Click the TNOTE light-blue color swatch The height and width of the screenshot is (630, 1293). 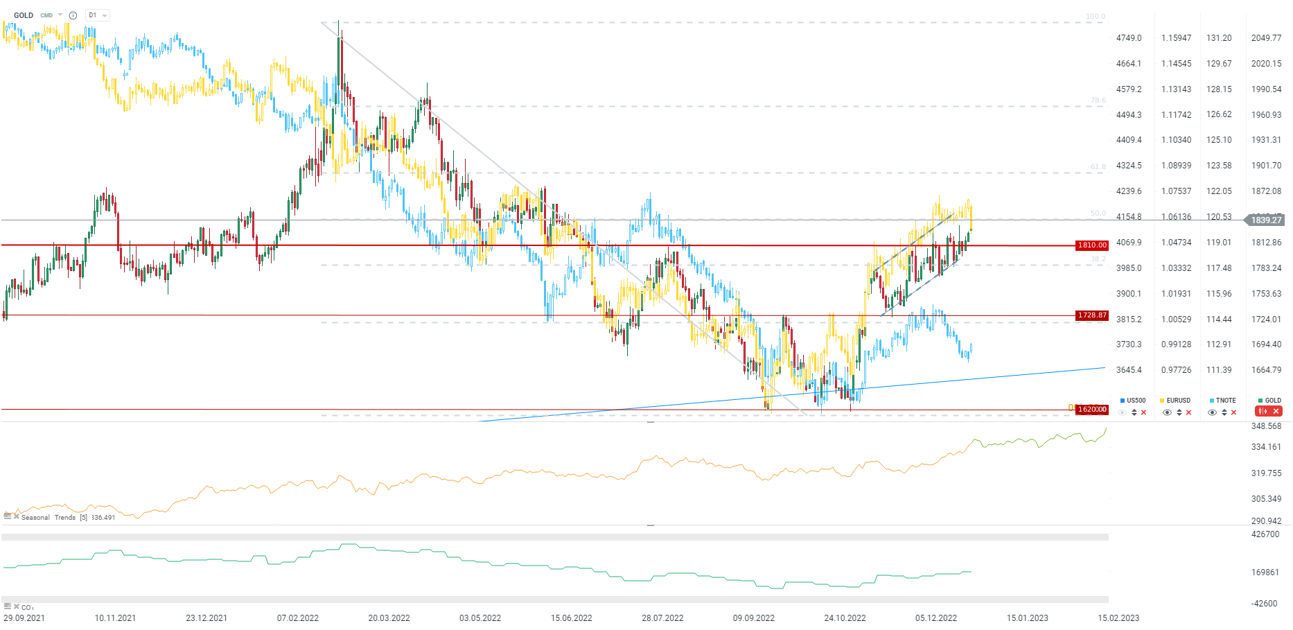(x=1212, y=401)
